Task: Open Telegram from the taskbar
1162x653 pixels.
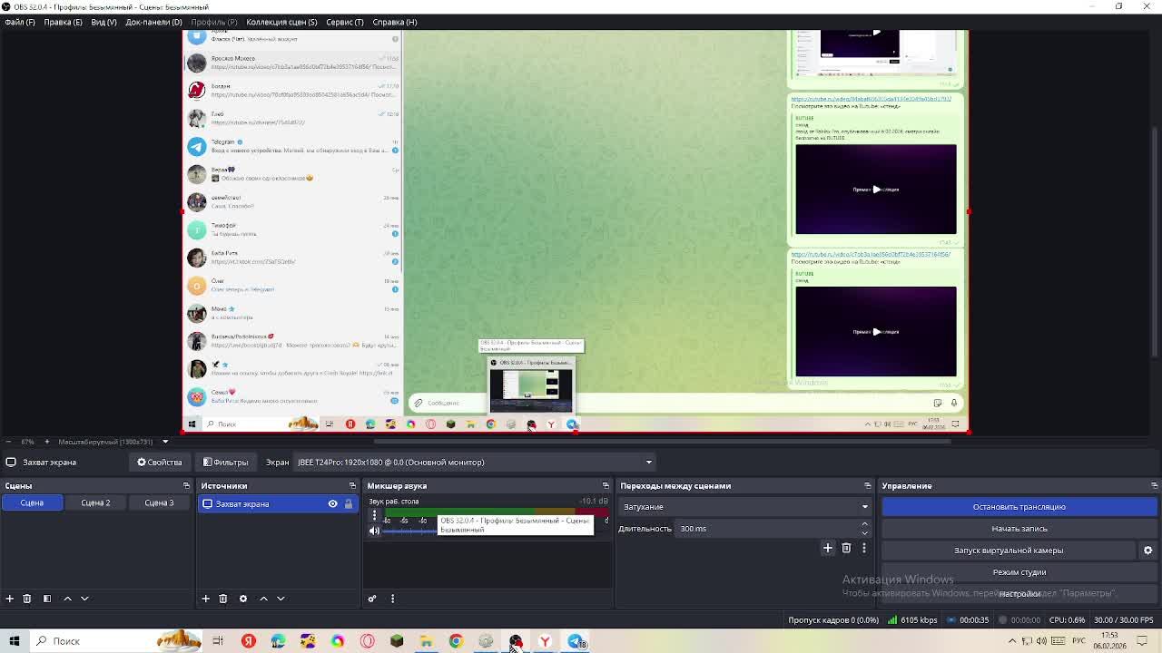Action: (x=576, y=641)
